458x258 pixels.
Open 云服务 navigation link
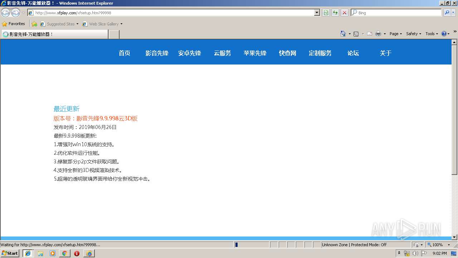(223, 53)
